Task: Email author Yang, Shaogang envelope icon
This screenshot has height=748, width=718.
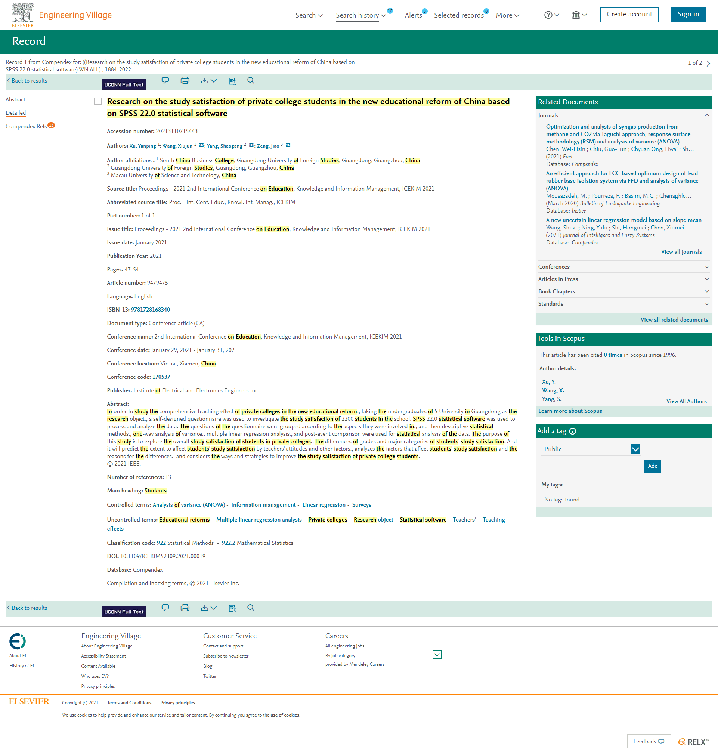Action: (x=251, y=145)
